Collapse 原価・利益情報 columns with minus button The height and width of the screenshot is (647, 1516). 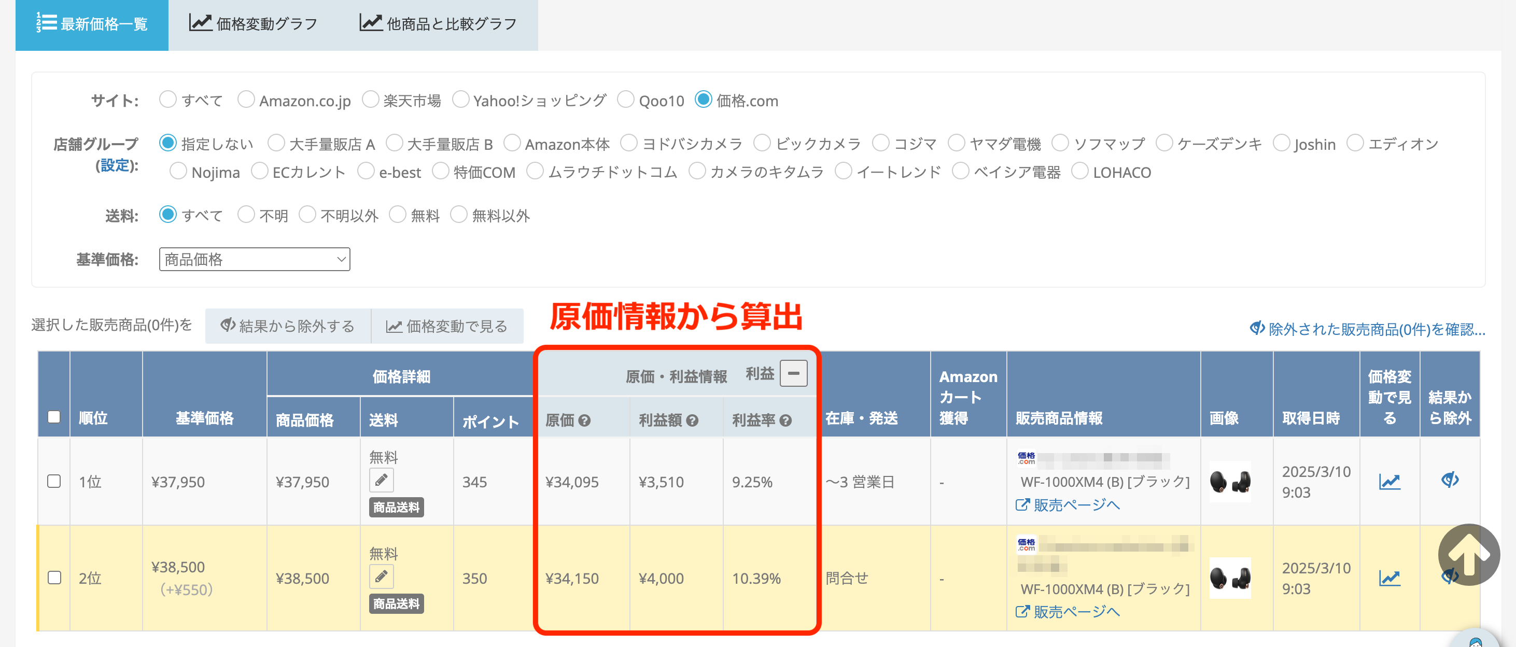coord(793,373)
